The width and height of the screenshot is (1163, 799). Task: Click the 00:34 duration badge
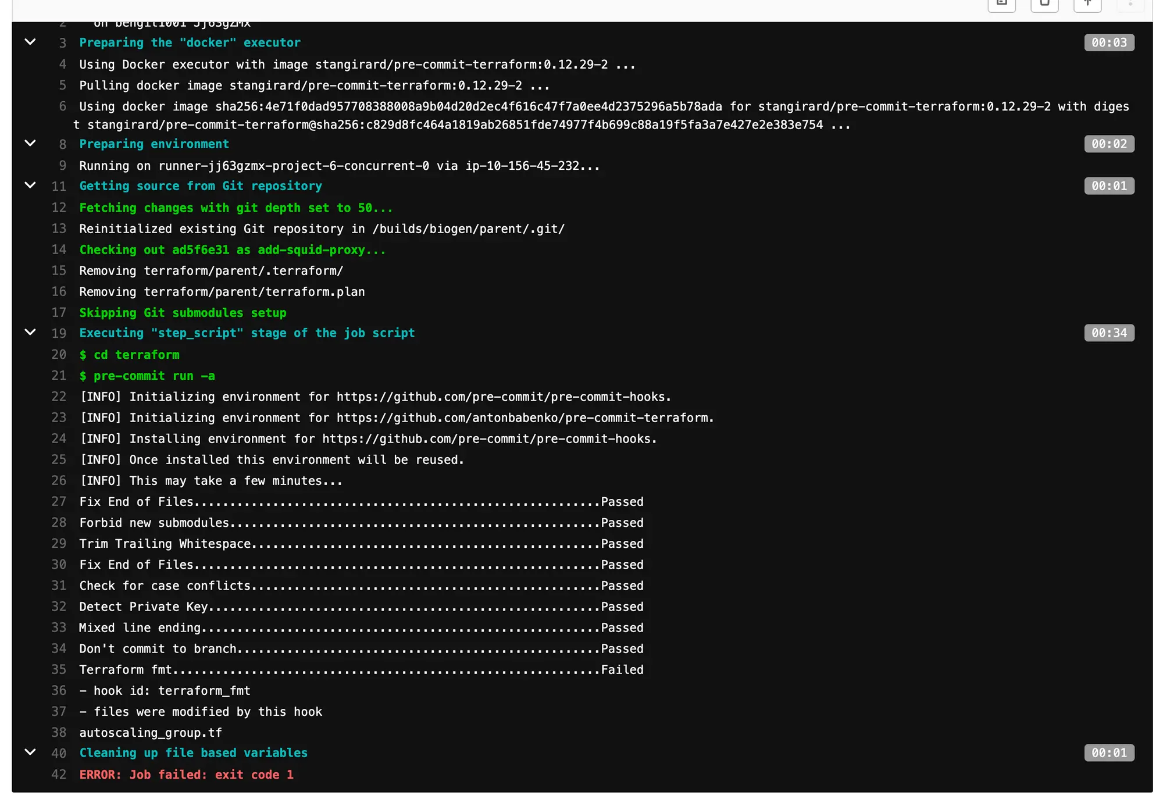tap(1109, 333)
